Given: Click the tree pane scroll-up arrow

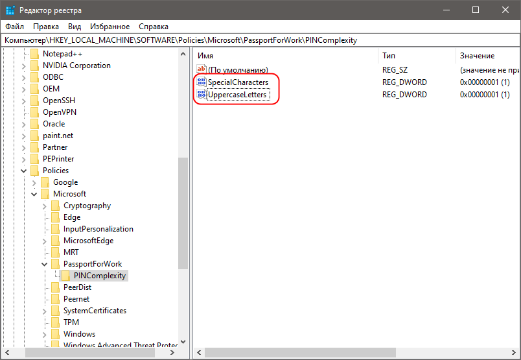Looking at the screenshot, I should (183, 54).
